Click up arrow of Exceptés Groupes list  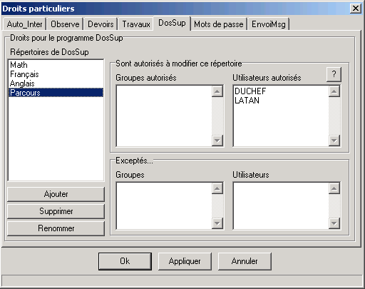(x=217, y=188)
